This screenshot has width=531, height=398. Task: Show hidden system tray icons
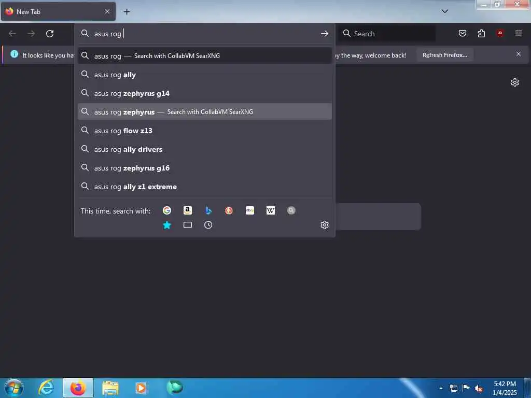point(441,388)
